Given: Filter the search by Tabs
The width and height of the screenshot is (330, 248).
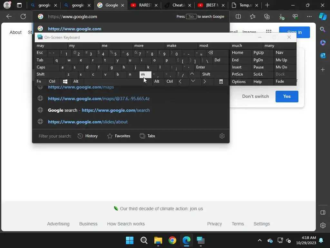Looking at the screenshot, I should pos(148,136).
